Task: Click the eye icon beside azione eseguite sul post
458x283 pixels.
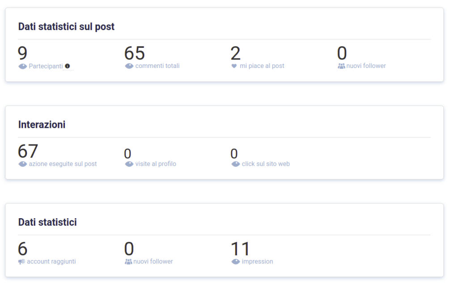Action: point(22,164)
